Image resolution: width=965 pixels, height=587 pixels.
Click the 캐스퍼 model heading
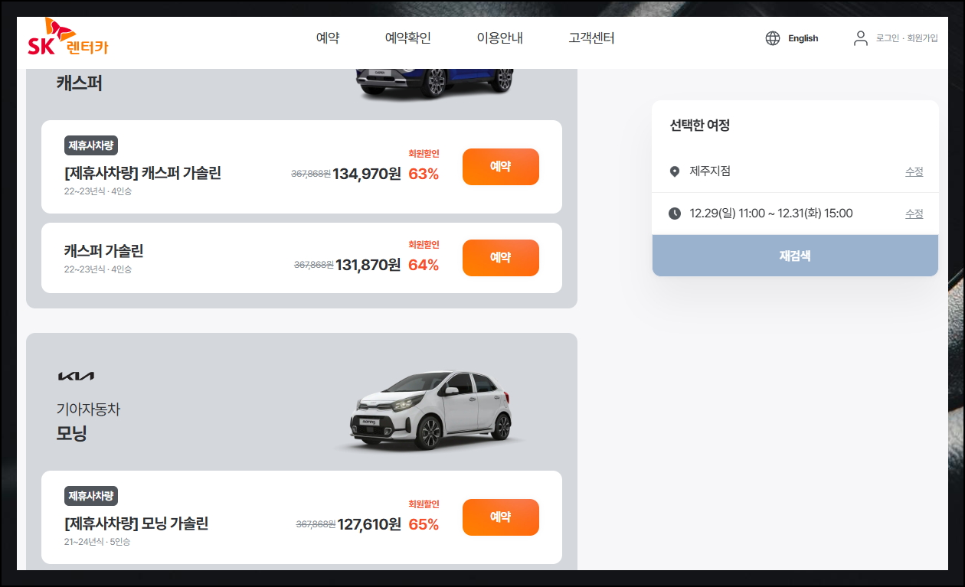79,83
